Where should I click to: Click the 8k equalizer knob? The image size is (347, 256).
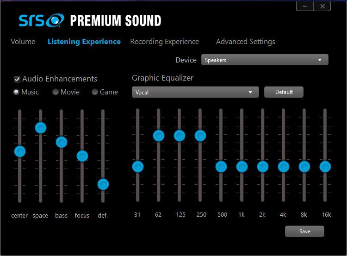[304, 167]
